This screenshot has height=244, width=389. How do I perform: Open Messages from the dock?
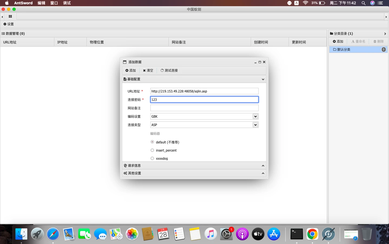pyautogui.click(x=100, y=234)
